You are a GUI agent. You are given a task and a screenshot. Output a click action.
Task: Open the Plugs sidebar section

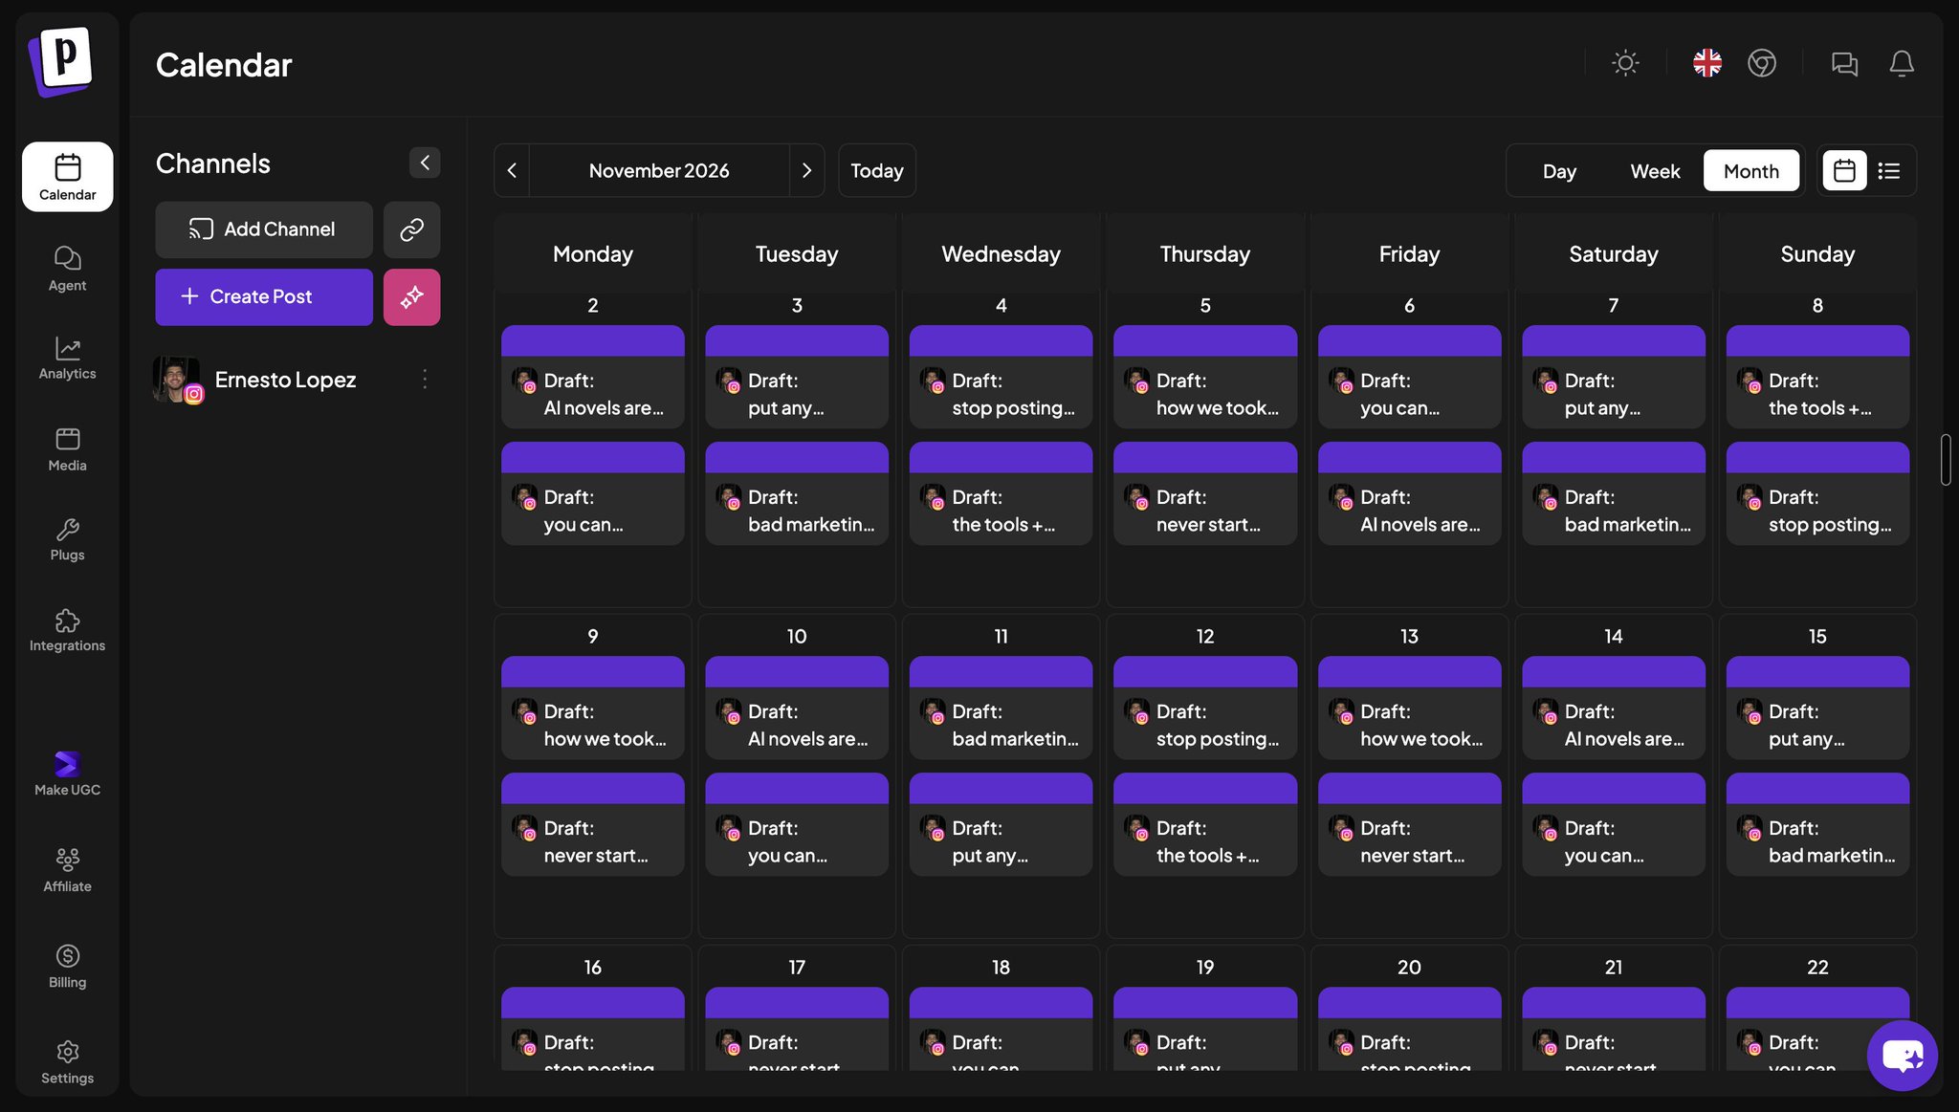pos(67,539)
